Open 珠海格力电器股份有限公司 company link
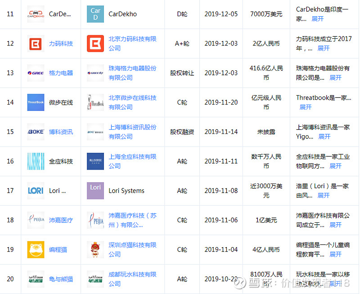360x294 pixels. click(132, 73)
